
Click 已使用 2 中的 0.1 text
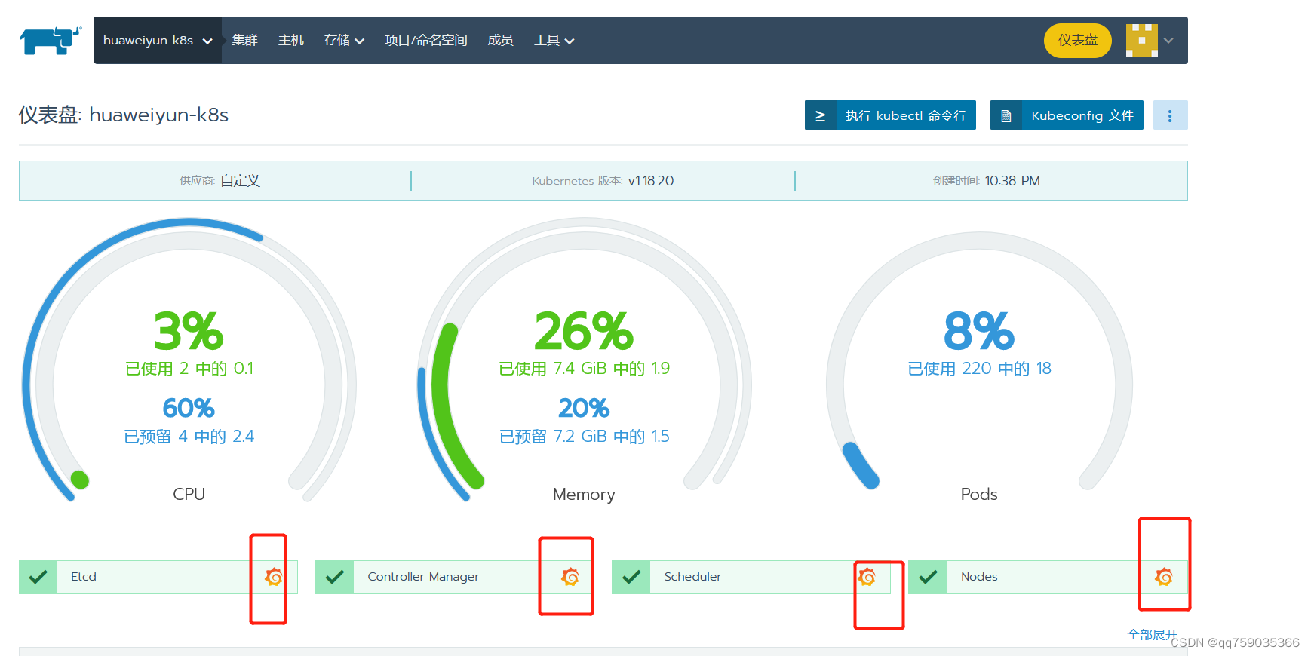pos(189,369)
